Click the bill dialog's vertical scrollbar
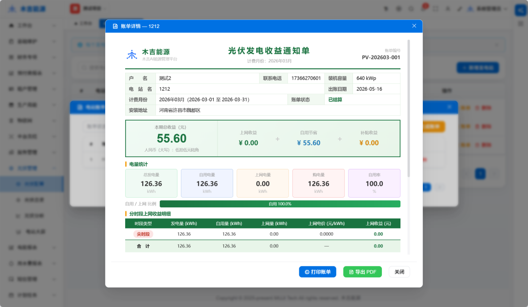 [x=409, y=108]
